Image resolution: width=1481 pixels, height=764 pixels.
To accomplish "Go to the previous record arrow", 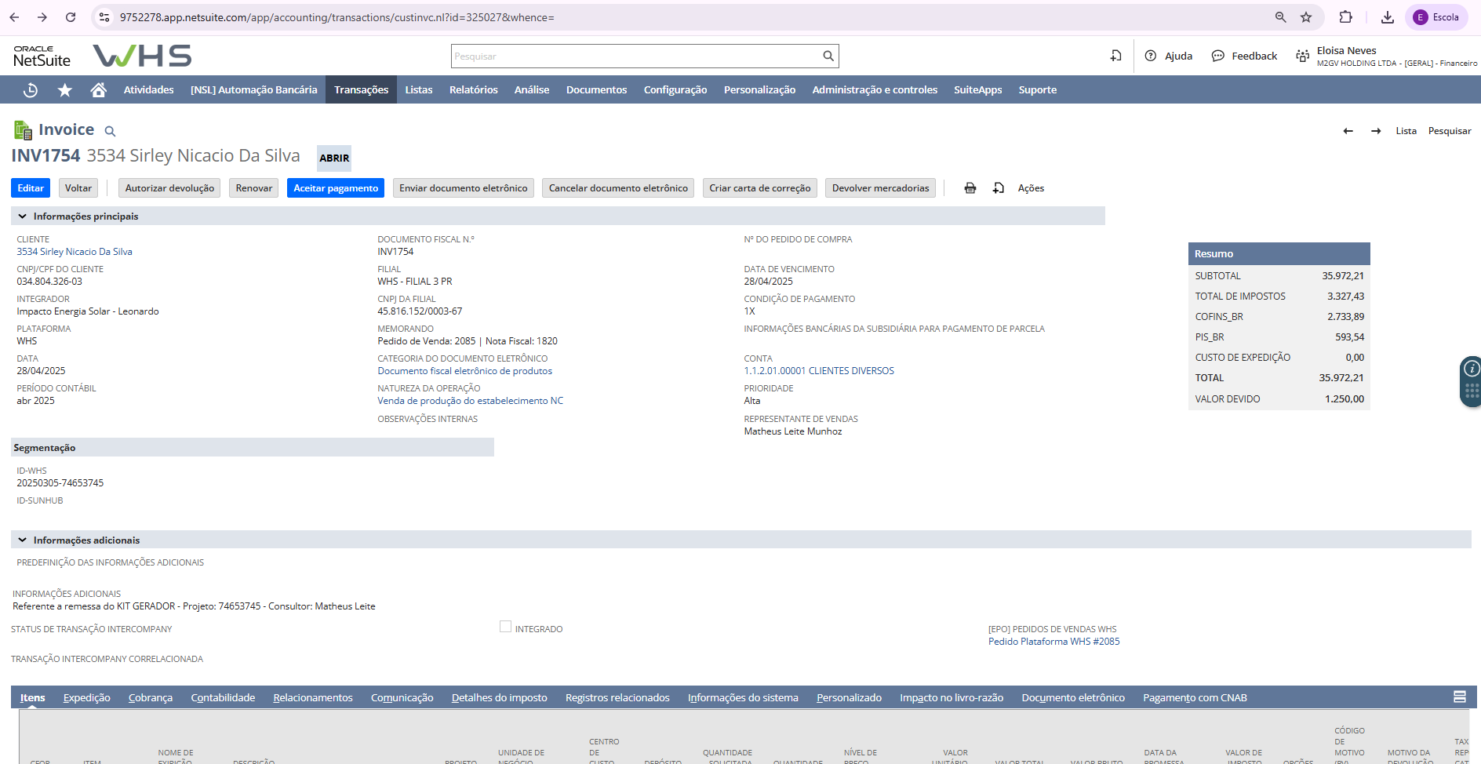I will pyautogui.click(x=1348, y=131).
